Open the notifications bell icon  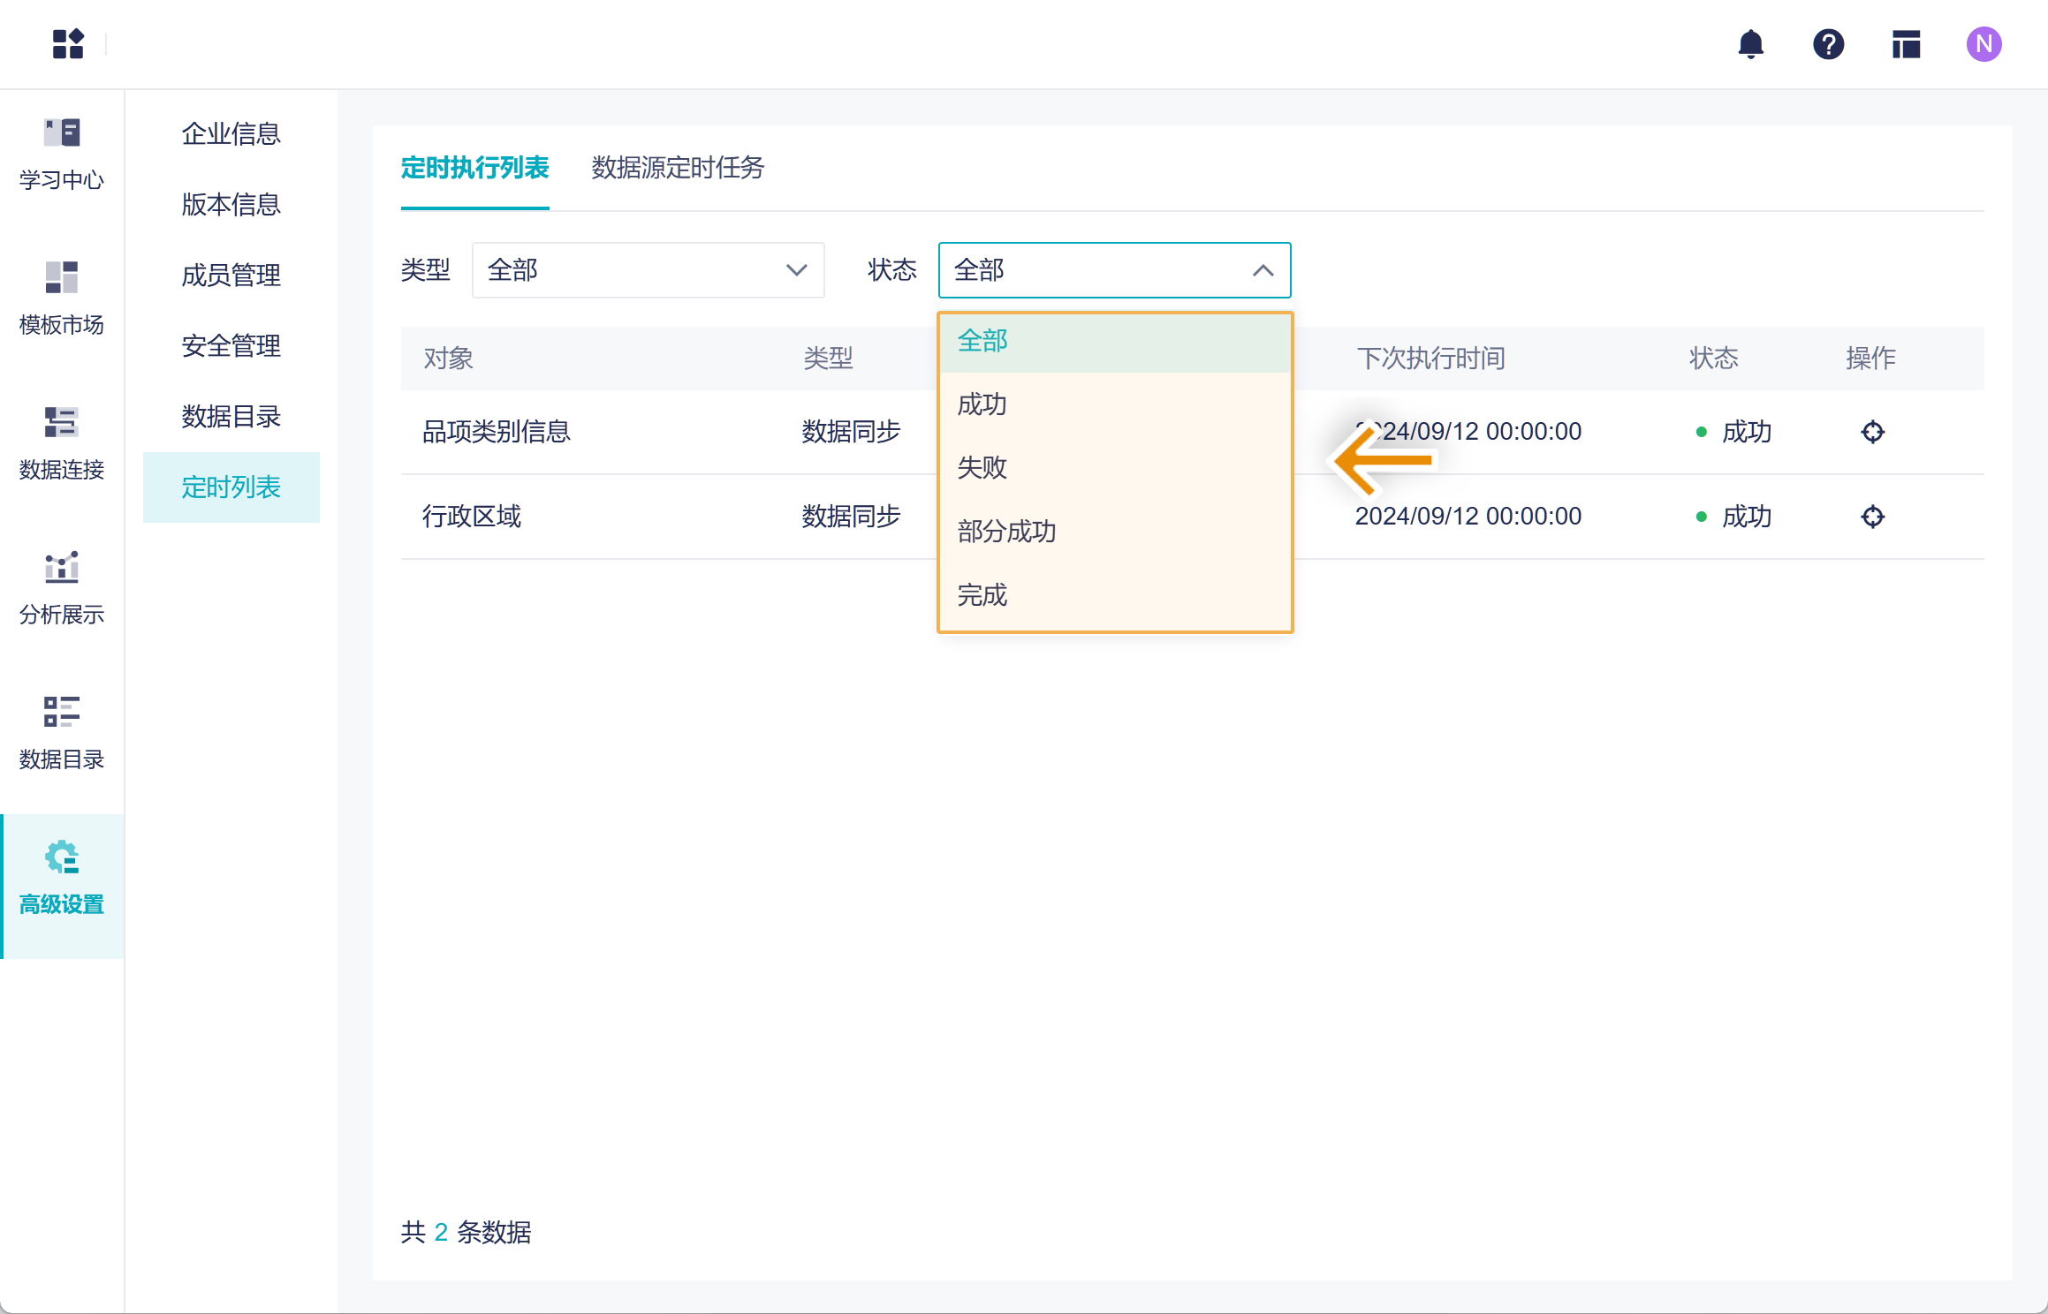(x=1750, y=44)
